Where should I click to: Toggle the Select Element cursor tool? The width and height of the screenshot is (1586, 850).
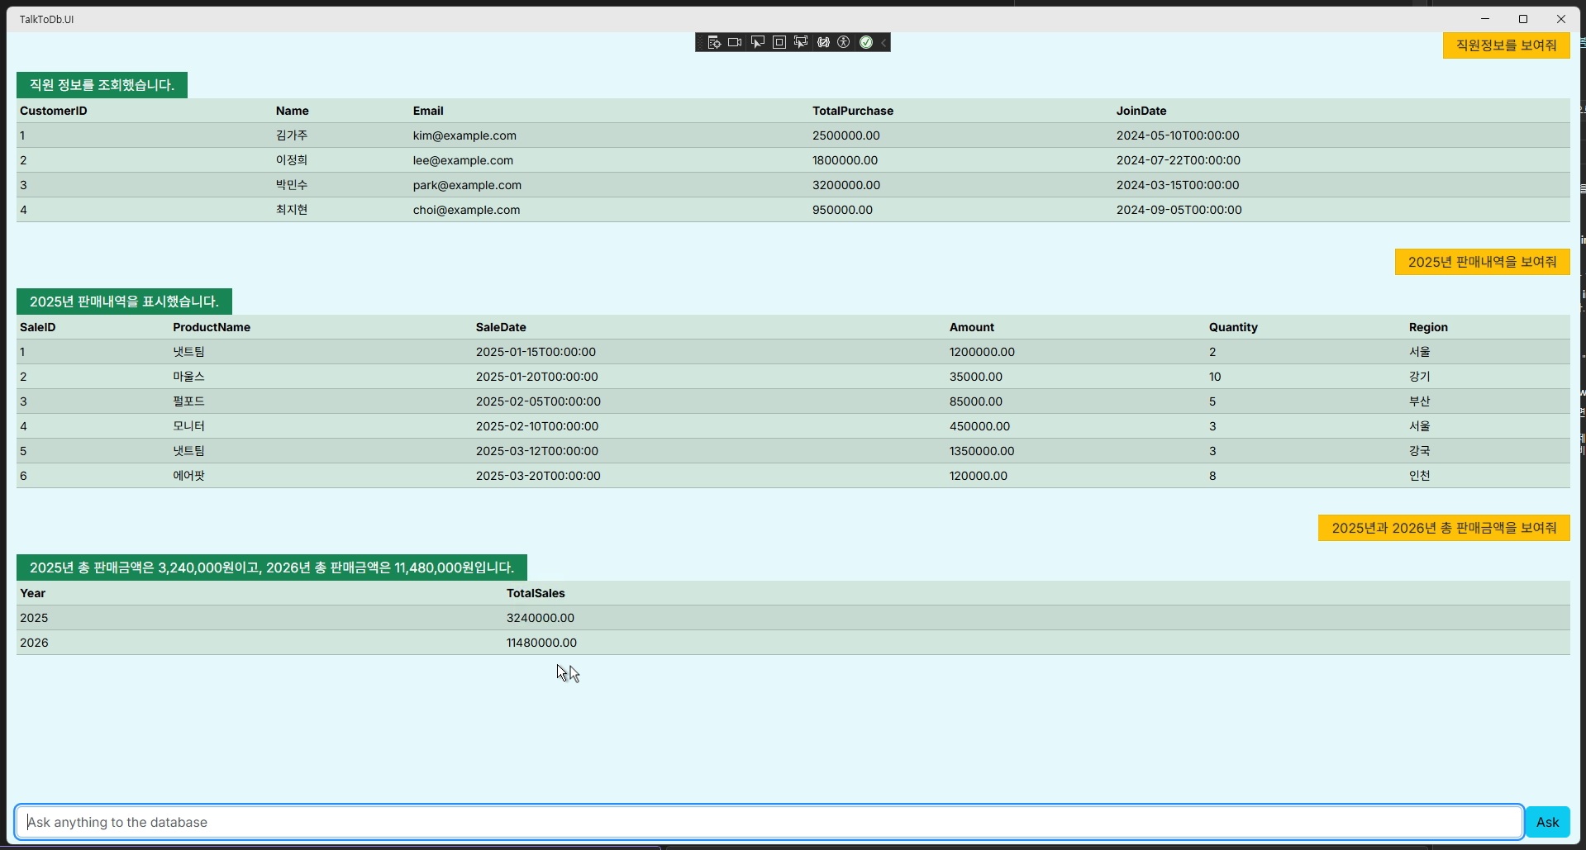(757, 42)
